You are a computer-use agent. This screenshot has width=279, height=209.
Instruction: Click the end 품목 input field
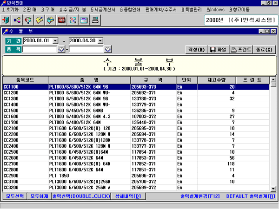(x=86, y=49)
